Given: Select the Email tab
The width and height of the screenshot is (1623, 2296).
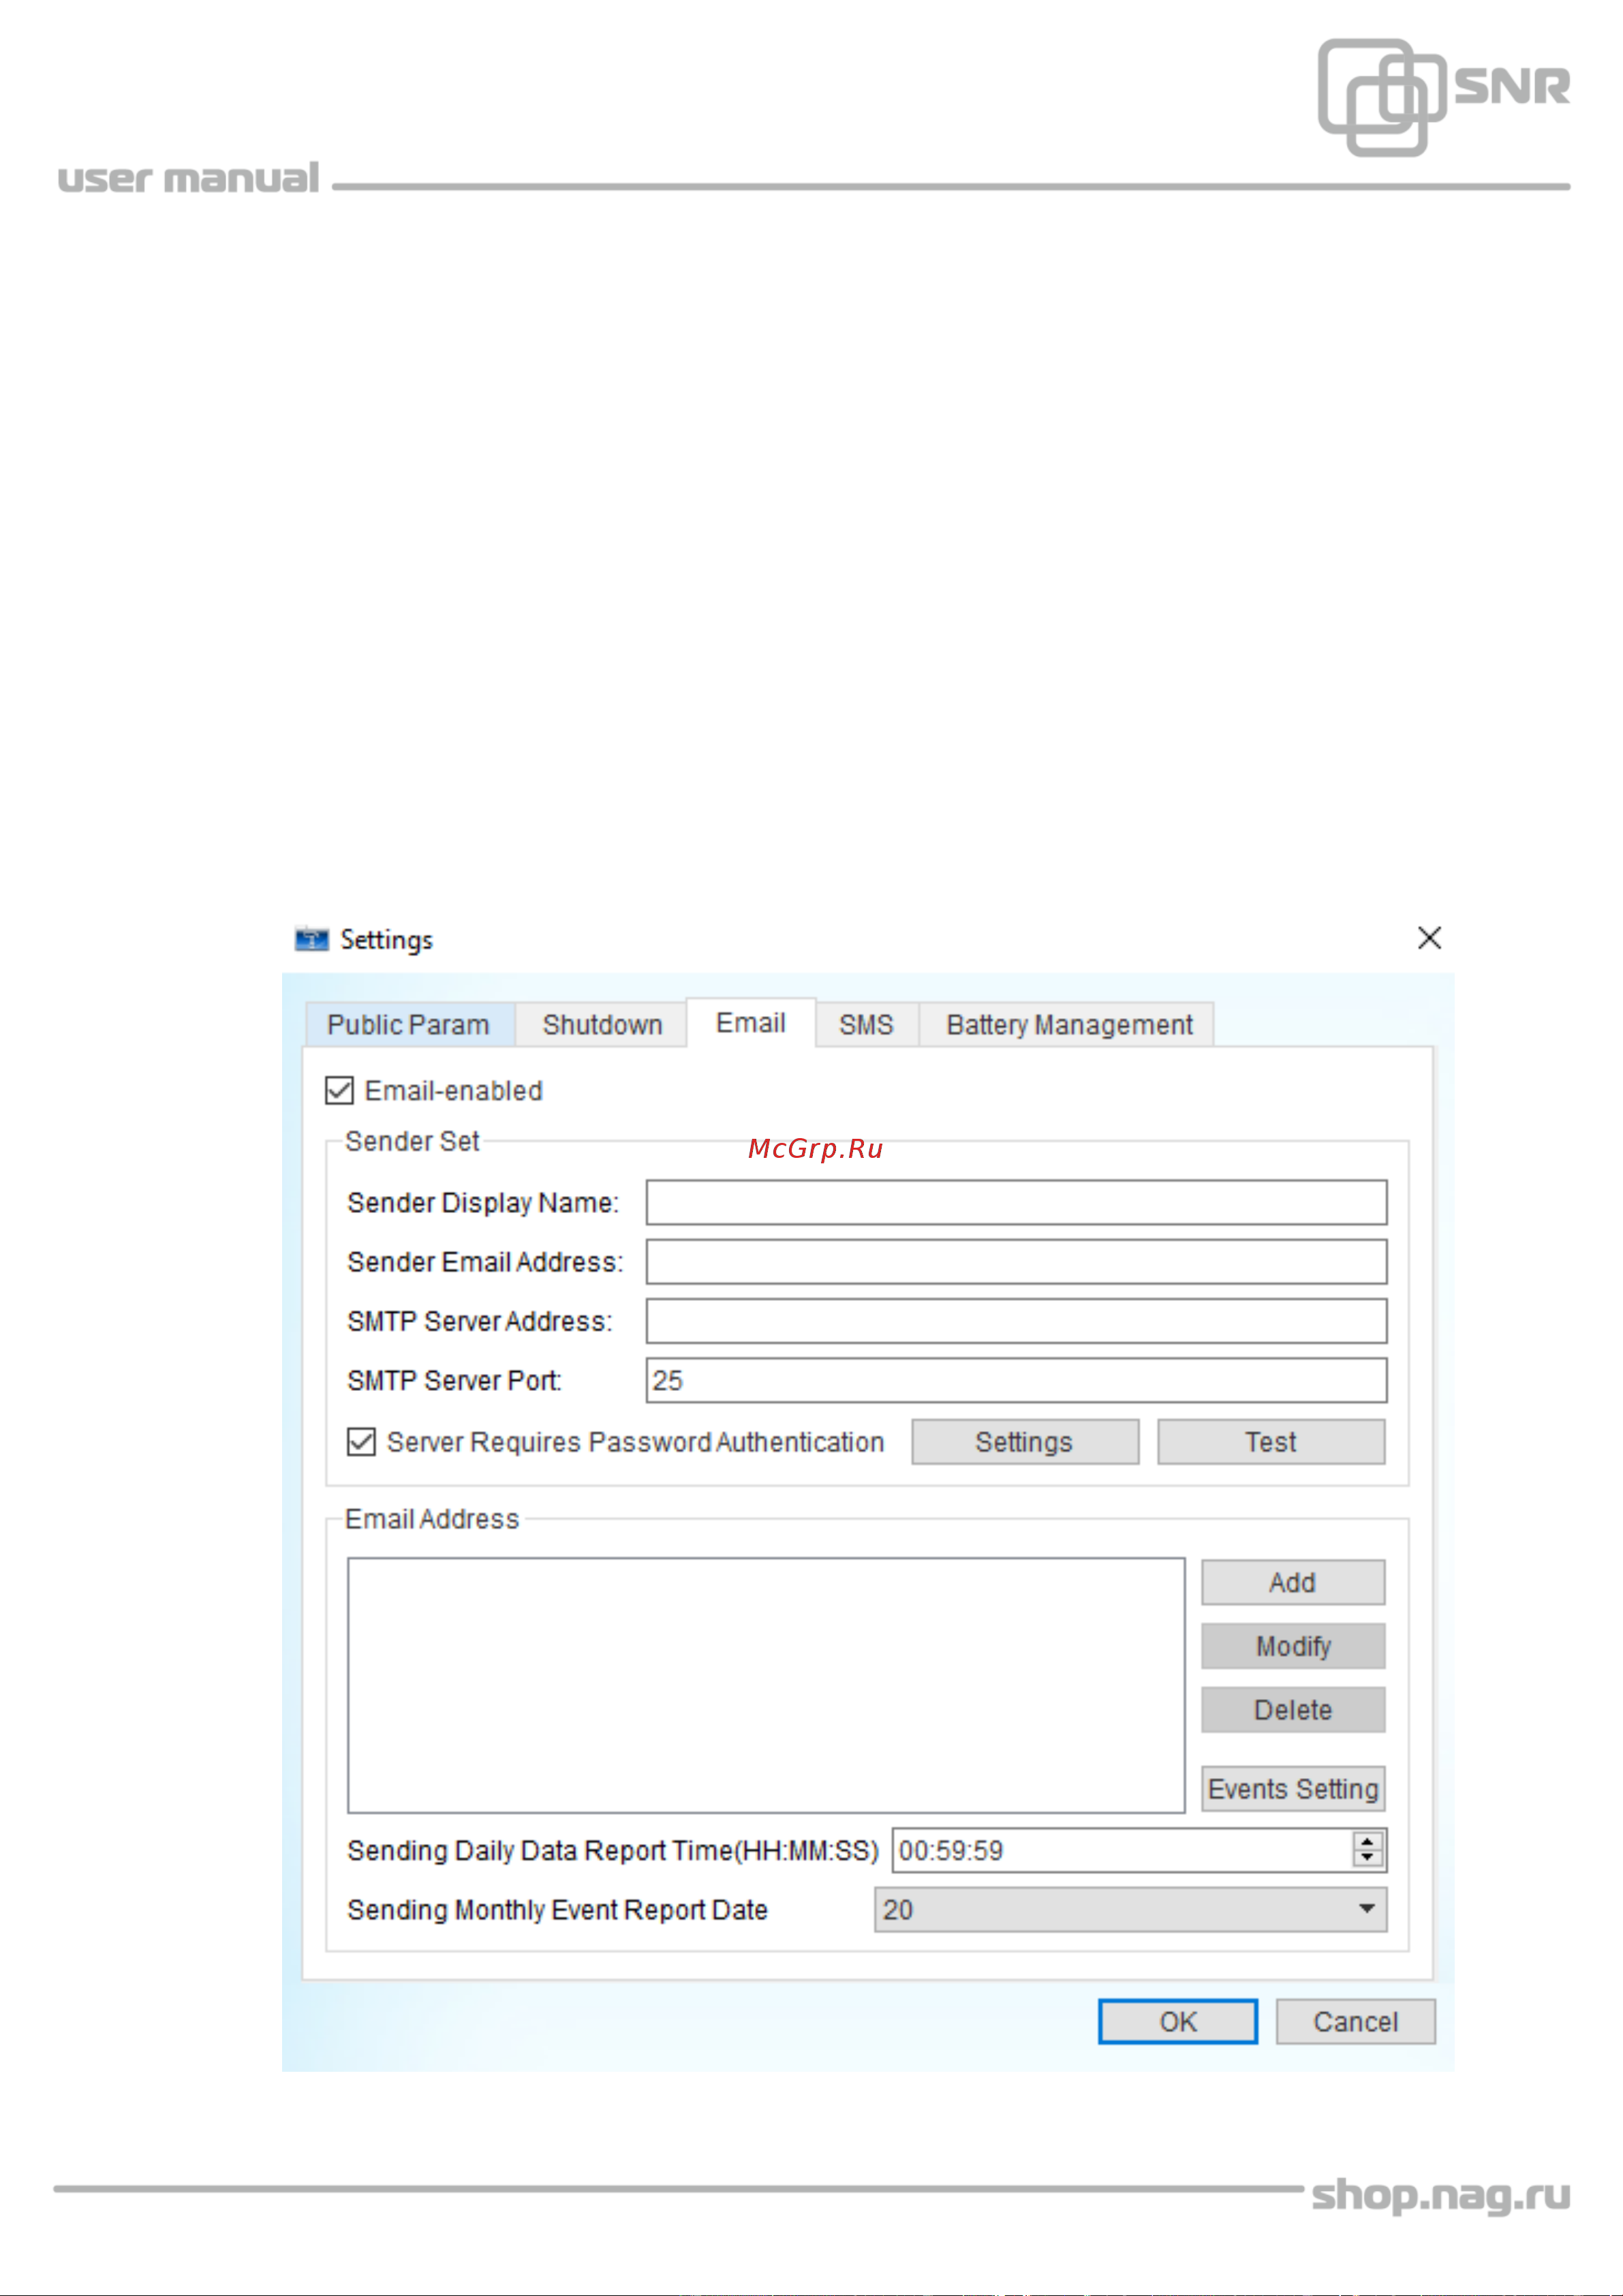Looking at the screenshot, I should tap(751, 1023).
